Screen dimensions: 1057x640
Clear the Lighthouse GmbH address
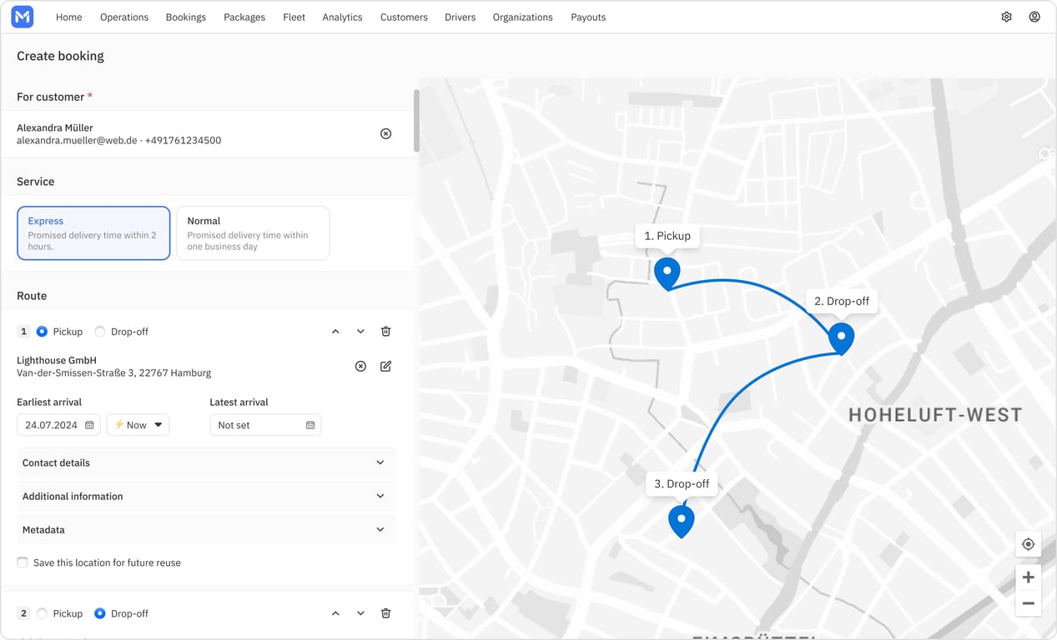click(360, 367)
